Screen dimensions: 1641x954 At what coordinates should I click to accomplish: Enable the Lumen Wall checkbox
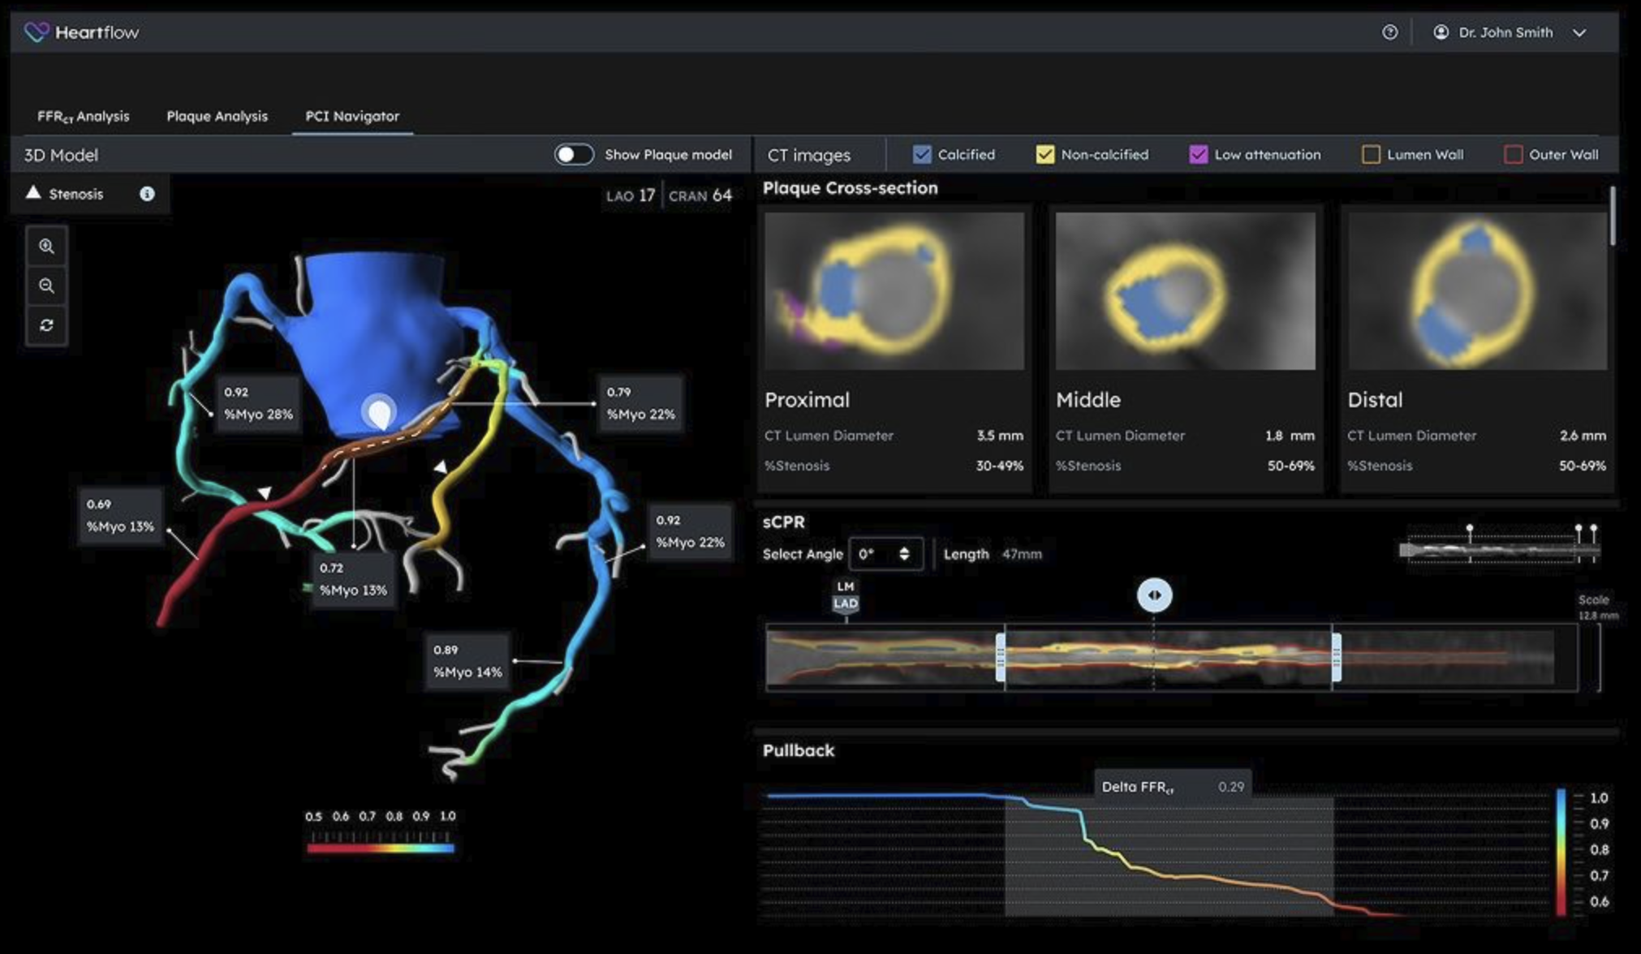coord(1371,154)
